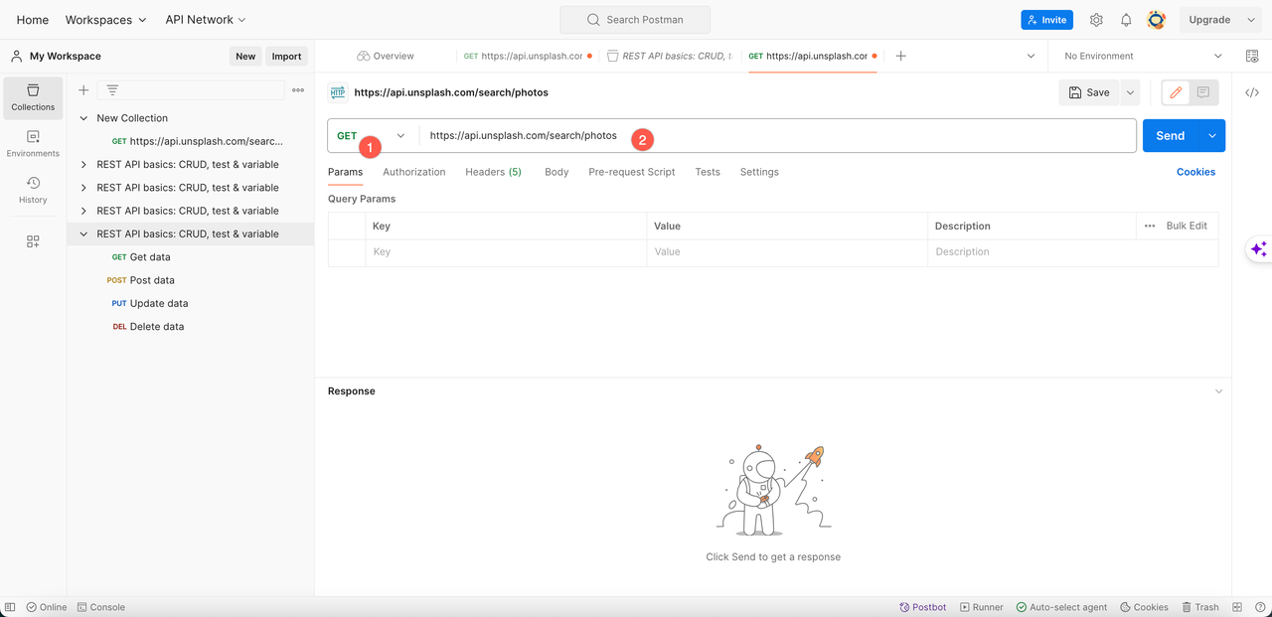Open the Auto-select agent option
Screen dimensions: 1272x617
point(1060,607)
